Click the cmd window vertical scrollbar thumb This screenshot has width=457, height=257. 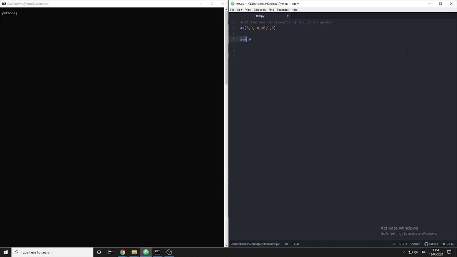click(x=226, y=48)
